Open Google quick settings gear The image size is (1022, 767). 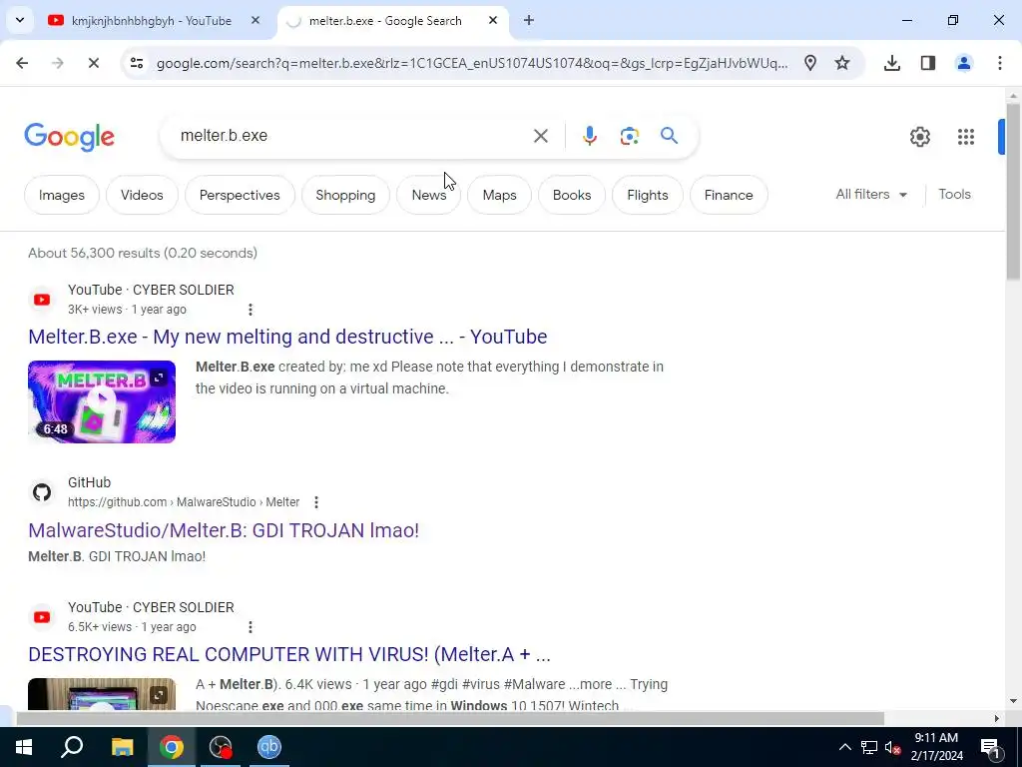(919, 136)
